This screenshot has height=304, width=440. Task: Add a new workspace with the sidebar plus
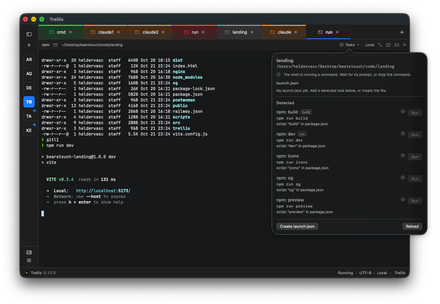click(29, 45)
